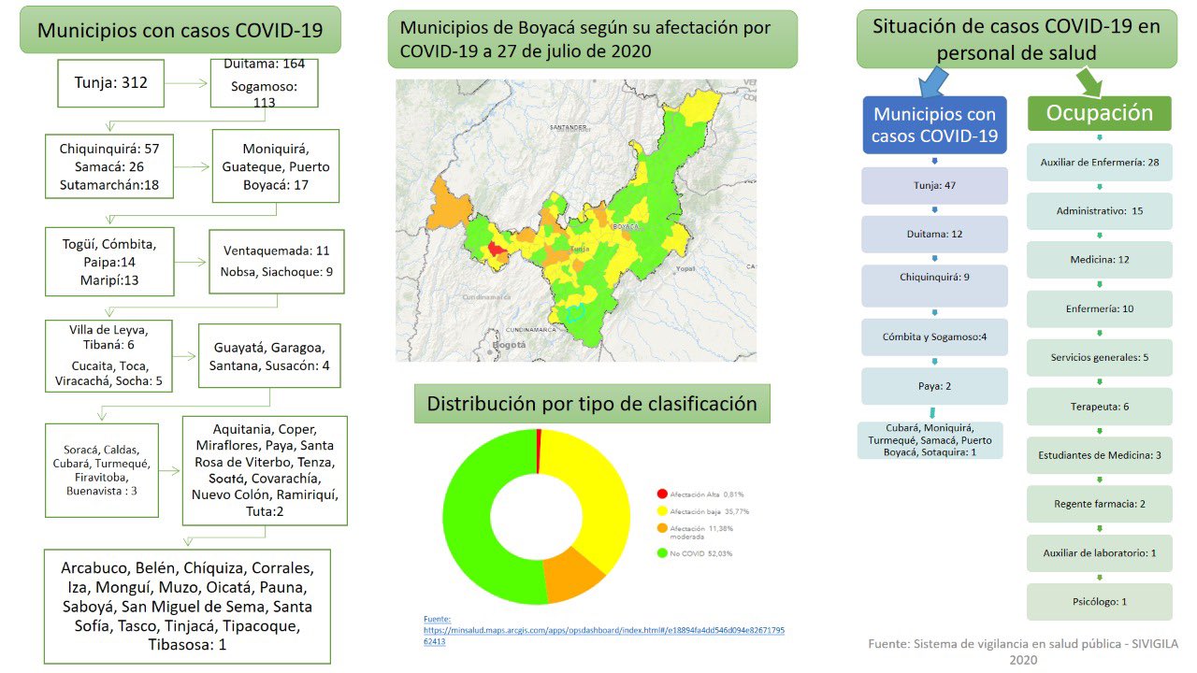1197x673 pixels.
Task: Click the blue arrow under the health personnel title
Action: coord(933,82)
